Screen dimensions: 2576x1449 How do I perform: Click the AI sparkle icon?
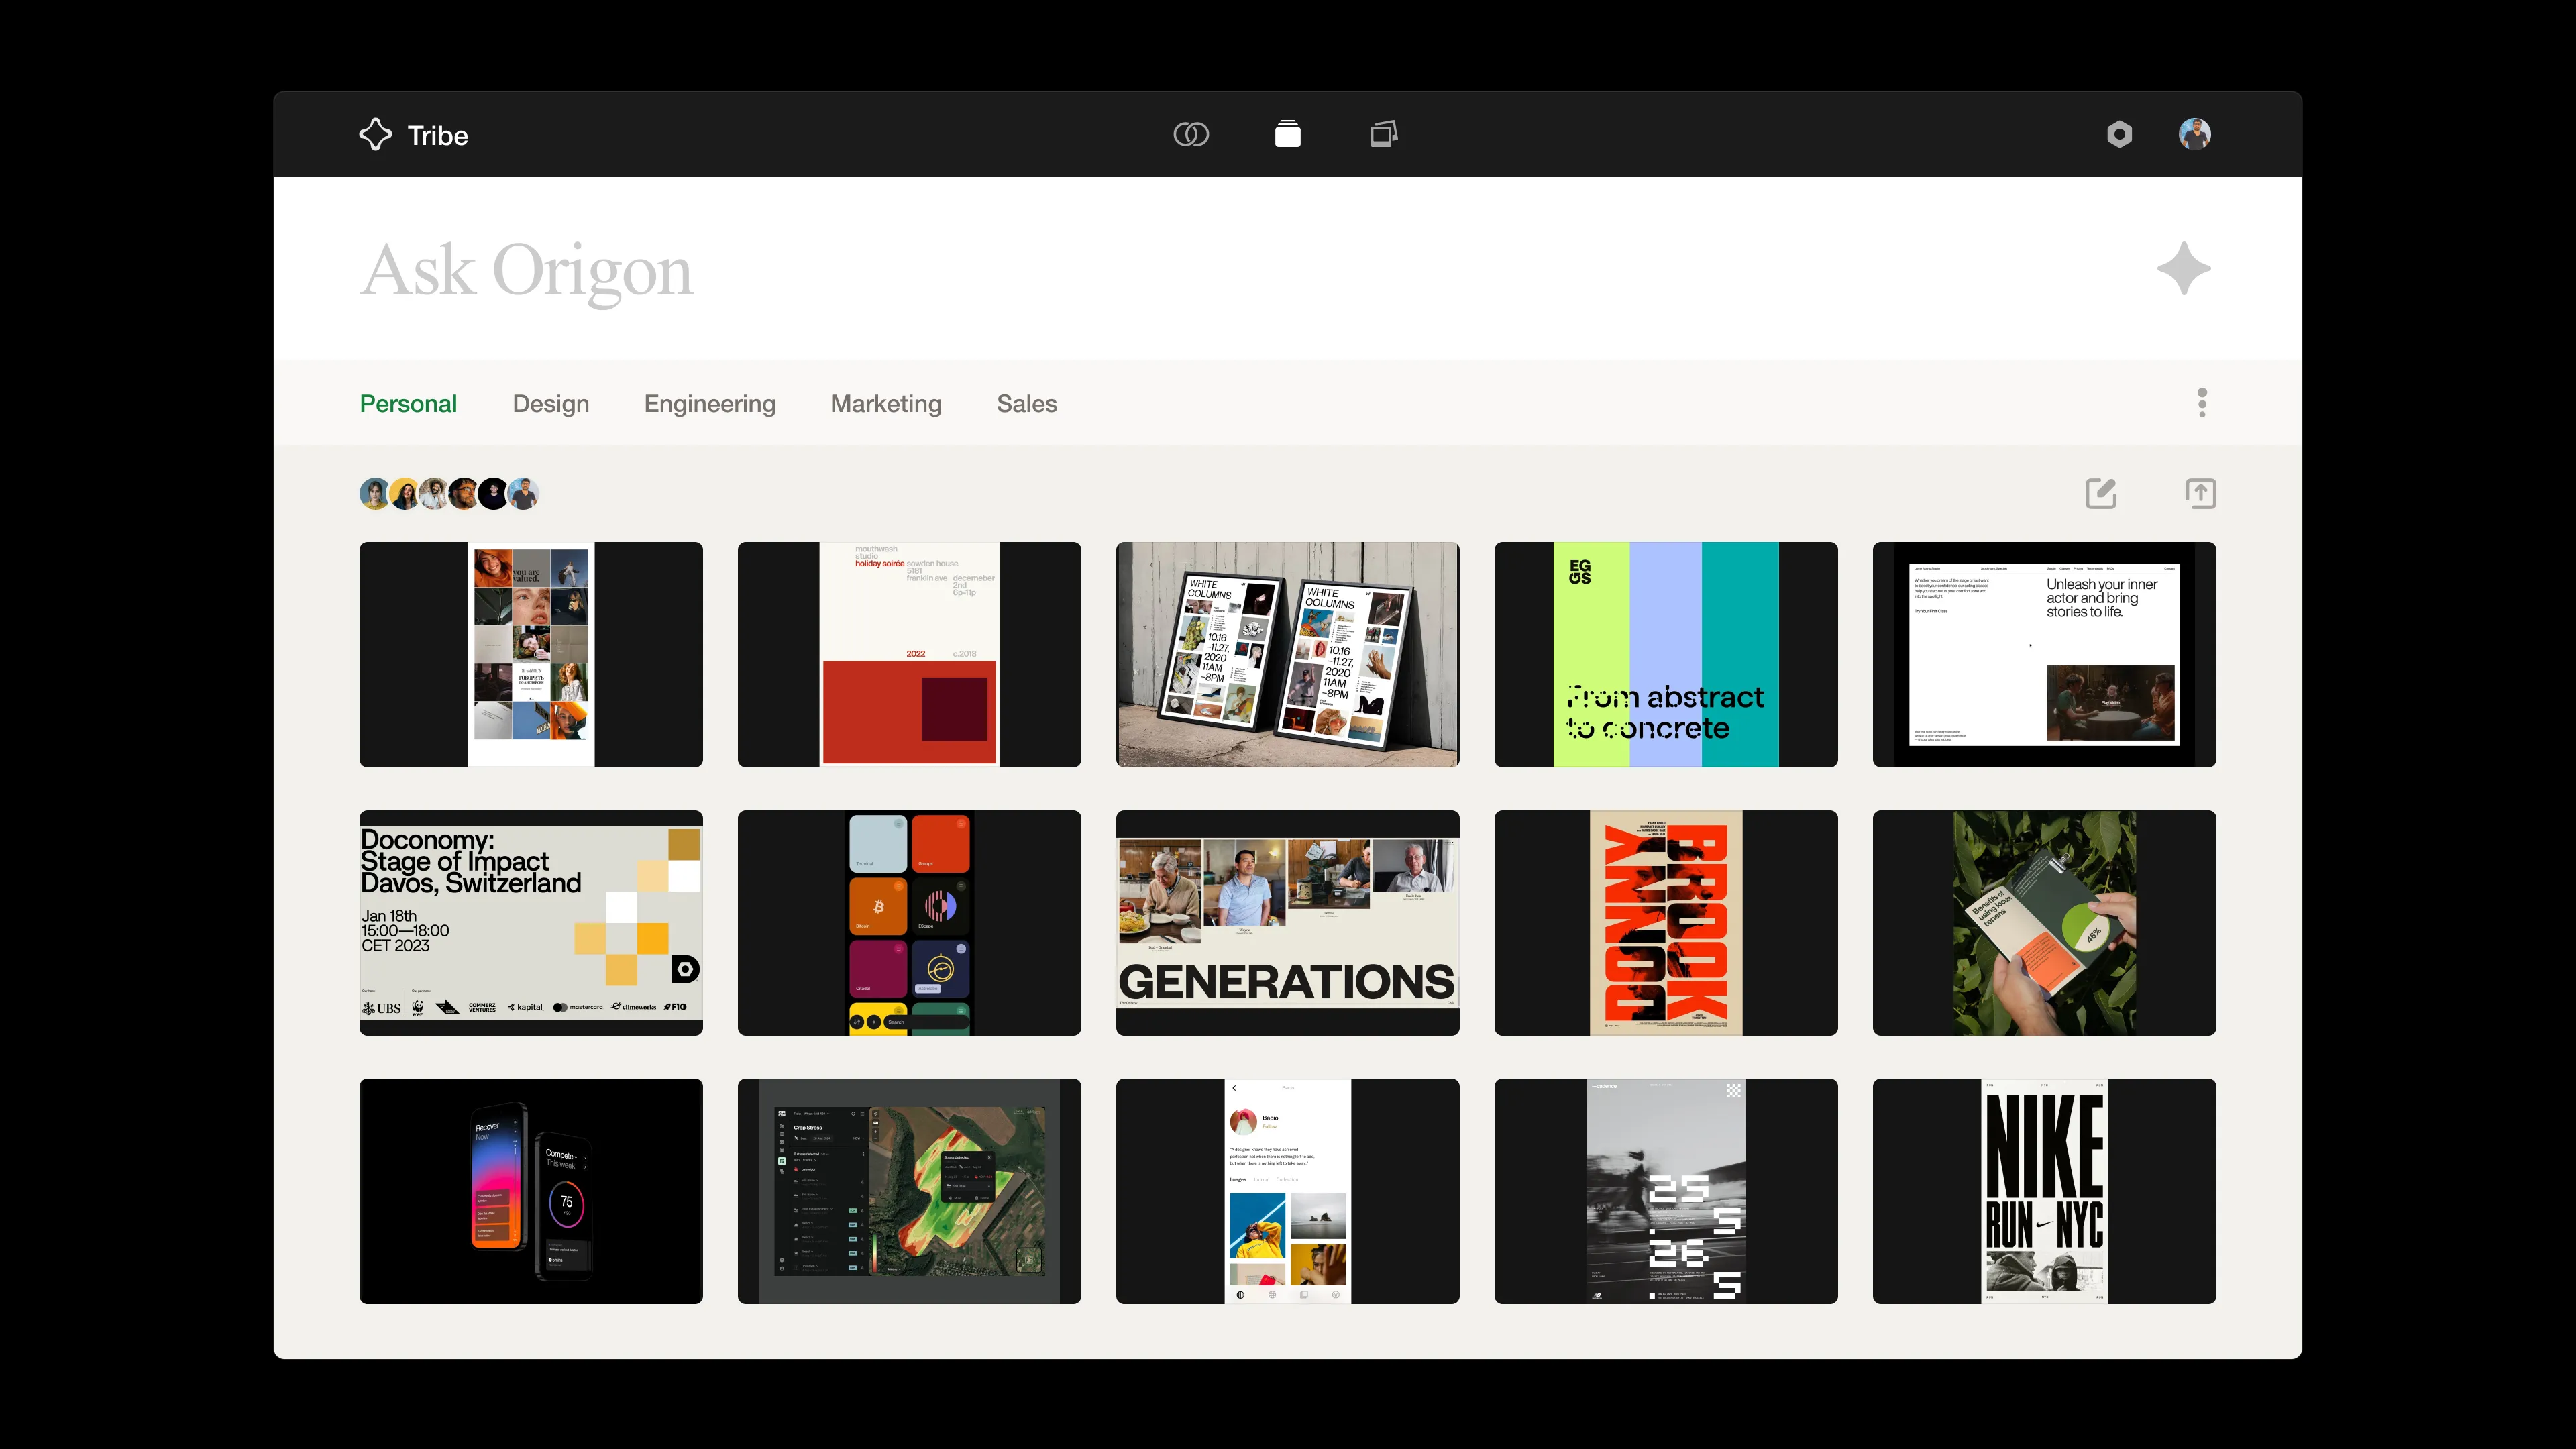pyautogui.click(x=2184, y=267)
